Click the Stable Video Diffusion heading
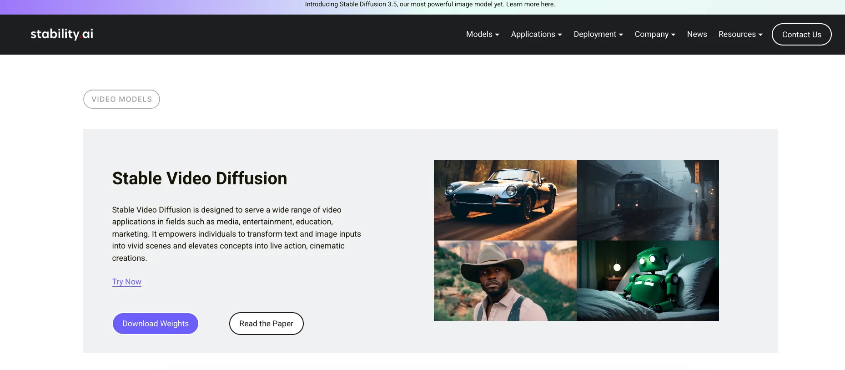Viewport: 845px width, 370px height. click(x=200, y=178)
